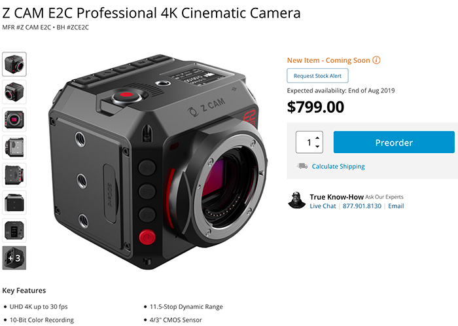Select the third thumbnail showing front sensor view

(14, 119)
